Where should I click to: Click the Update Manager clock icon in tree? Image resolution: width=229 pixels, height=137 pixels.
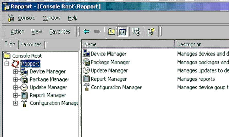point(24,87)
